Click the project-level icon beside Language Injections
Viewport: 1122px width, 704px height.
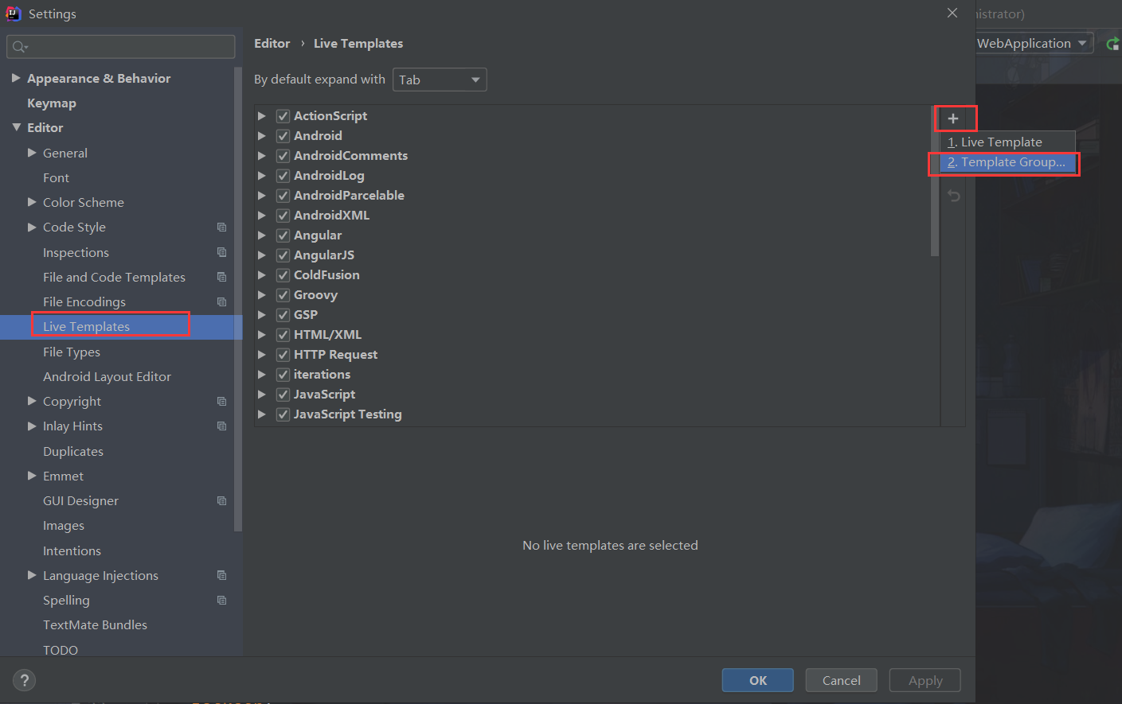[222, 575]
